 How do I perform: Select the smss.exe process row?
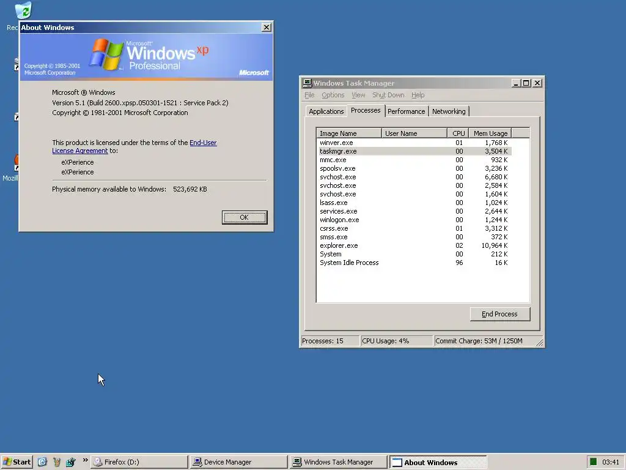pos(414,237)
